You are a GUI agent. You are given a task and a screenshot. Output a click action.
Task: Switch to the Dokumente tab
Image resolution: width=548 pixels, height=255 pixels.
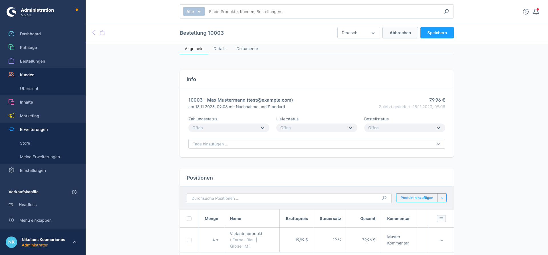[x=247, y=49]
